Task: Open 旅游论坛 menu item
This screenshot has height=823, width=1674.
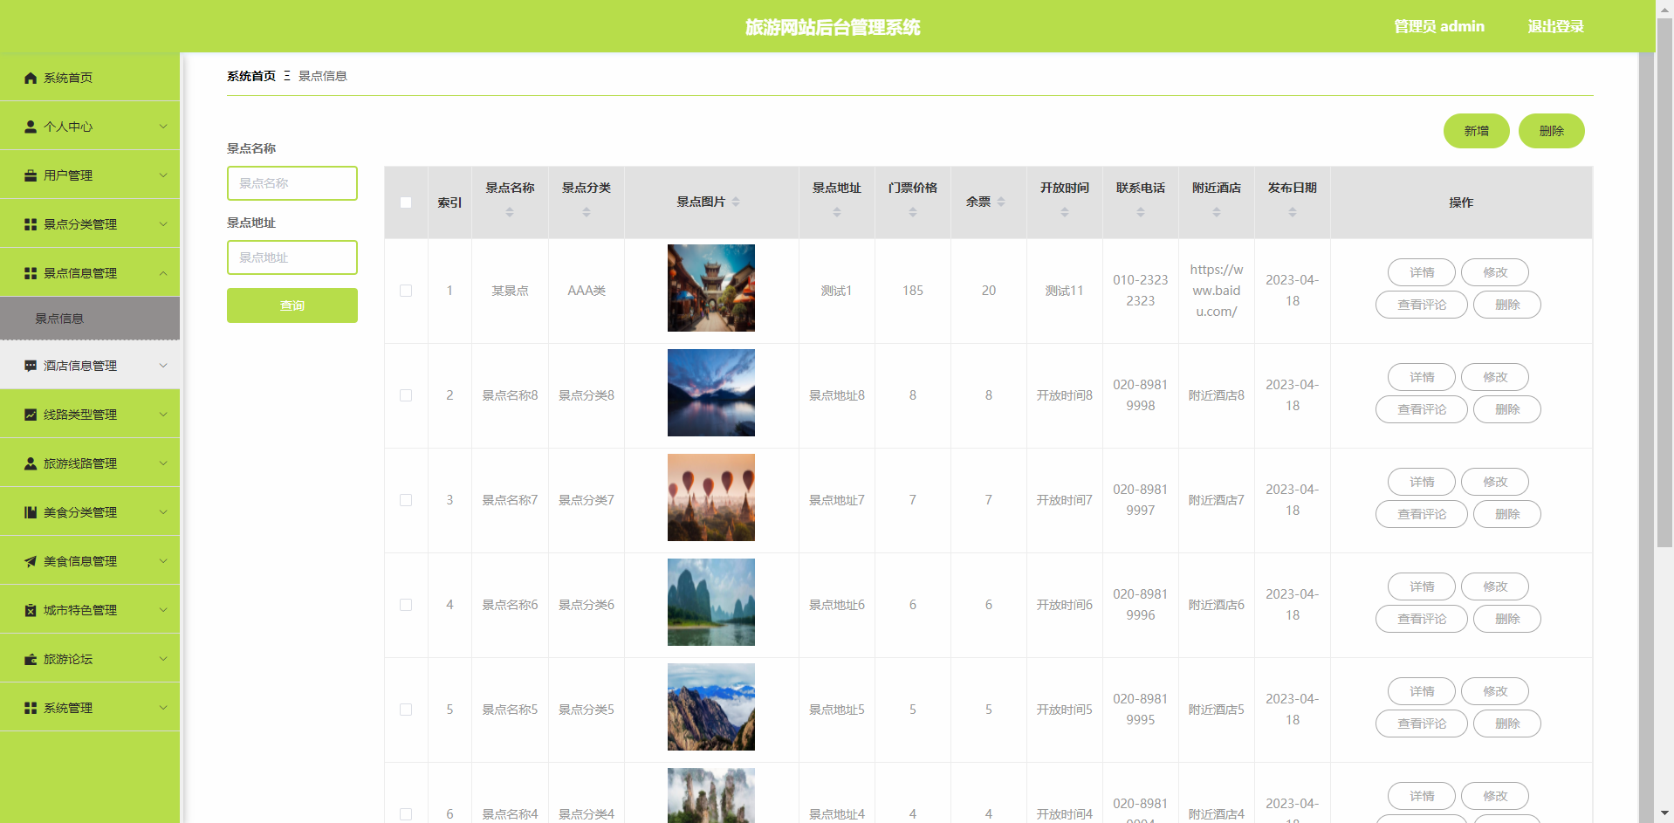Action: 68,659
